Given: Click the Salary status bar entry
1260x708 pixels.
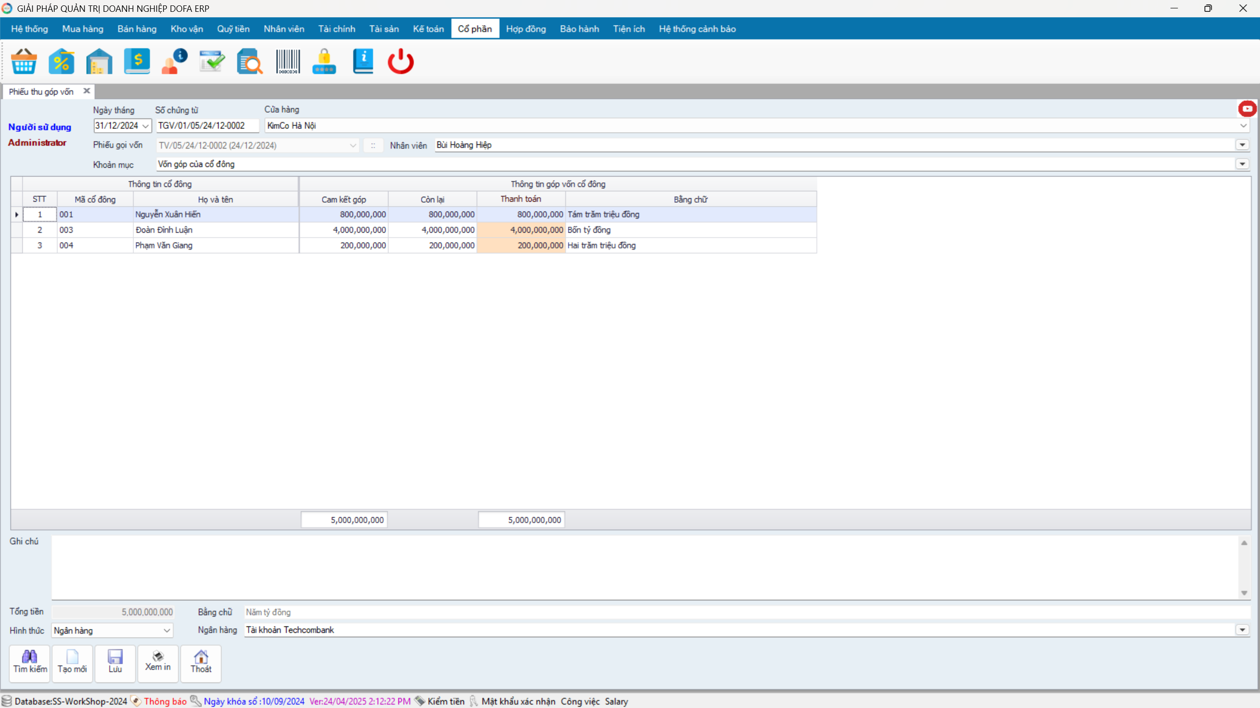Looking at the screenshot, I should (616, 702).
